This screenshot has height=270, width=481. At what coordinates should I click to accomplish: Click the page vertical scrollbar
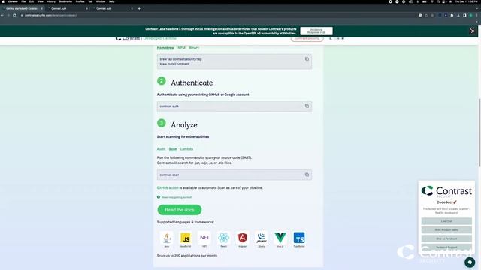point(479,133)
